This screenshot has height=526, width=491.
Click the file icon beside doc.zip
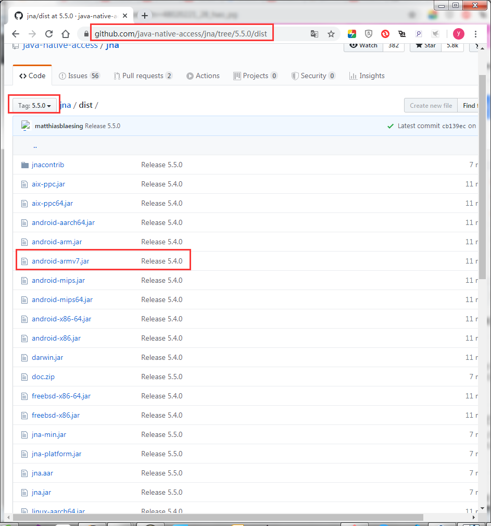pos(24,377)
